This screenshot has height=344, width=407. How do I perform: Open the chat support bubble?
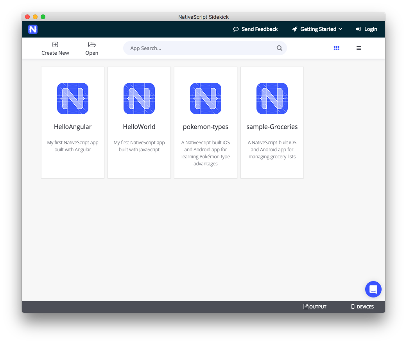373,289
